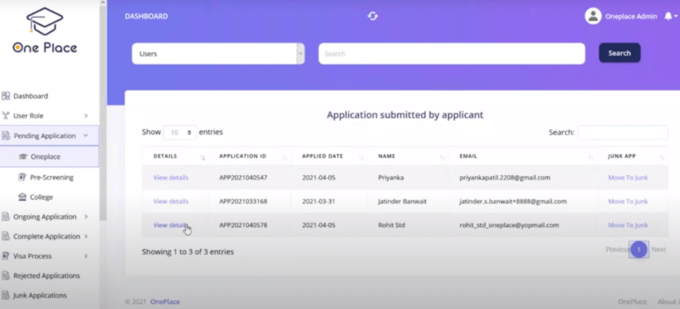
Task: Expand the User Role sidebar menu
Action: [46, 116]
